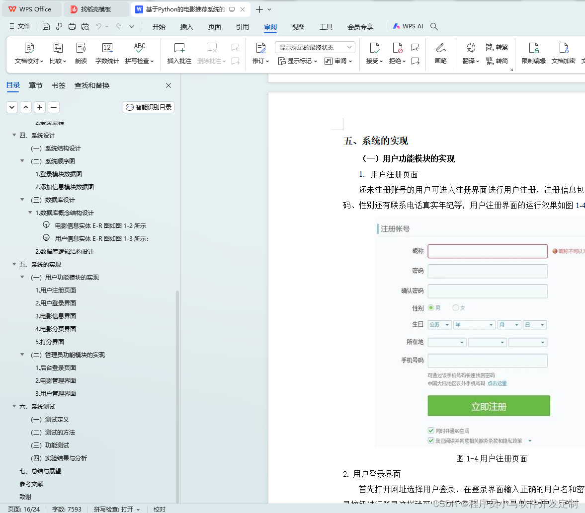Click the 立即注册 registration button
The height and width of the screenshot is (513, 585).
click(x=489, y=406)
